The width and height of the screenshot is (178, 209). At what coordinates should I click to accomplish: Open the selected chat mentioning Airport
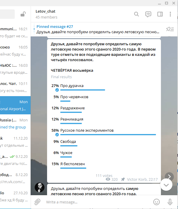[15, 105]
